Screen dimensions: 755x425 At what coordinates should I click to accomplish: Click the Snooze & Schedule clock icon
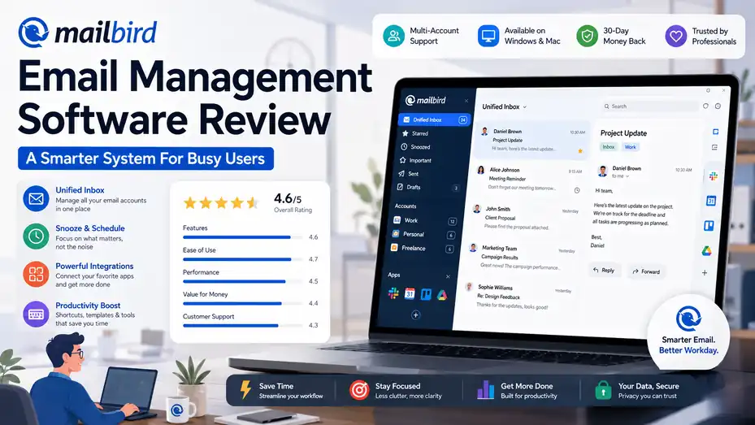point(36,236)
